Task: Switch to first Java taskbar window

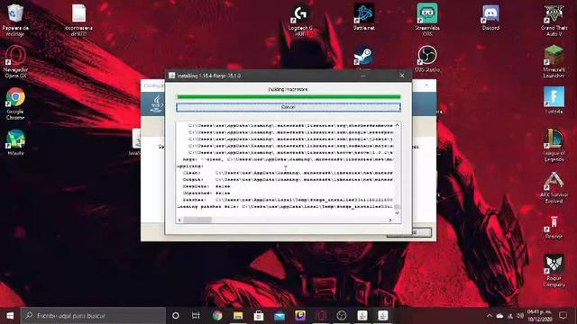Action: click(x=362, y=316)
